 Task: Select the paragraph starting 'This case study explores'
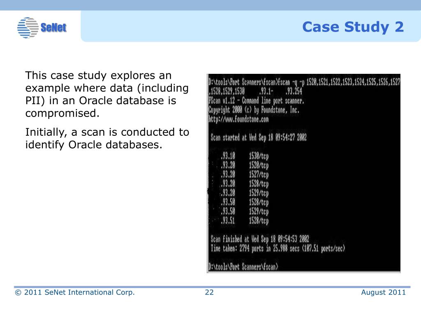coord(107,94)
